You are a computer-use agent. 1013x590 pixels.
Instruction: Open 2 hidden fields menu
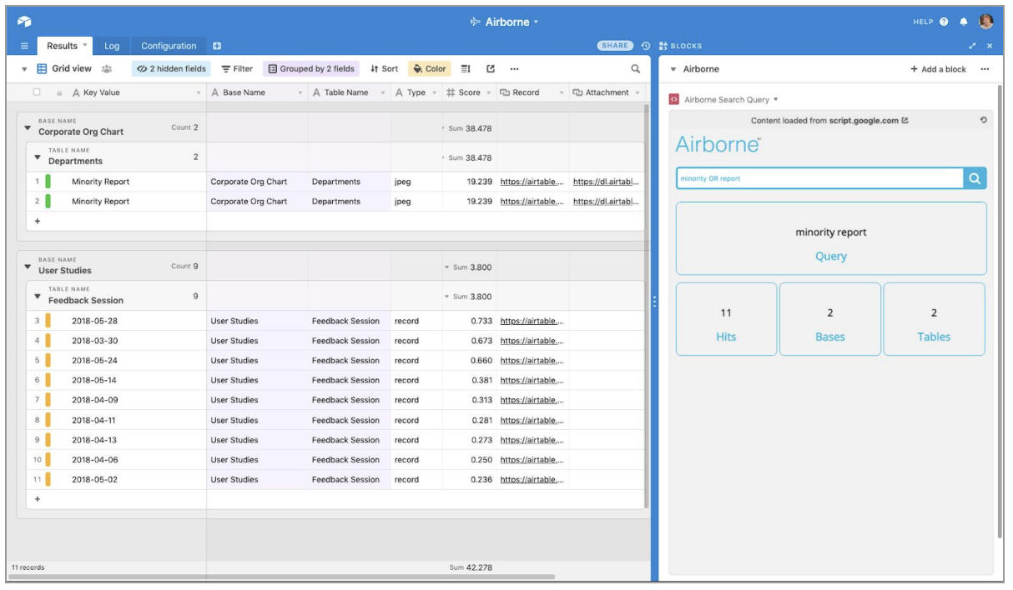[172, 69]
